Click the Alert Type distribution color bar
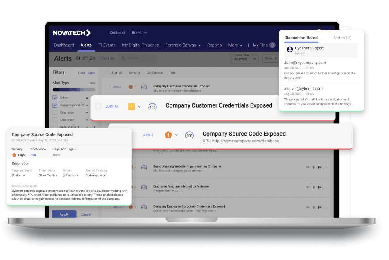Viewport: 389px width, 260px height. pyautogui.click(x=74, y=90)
